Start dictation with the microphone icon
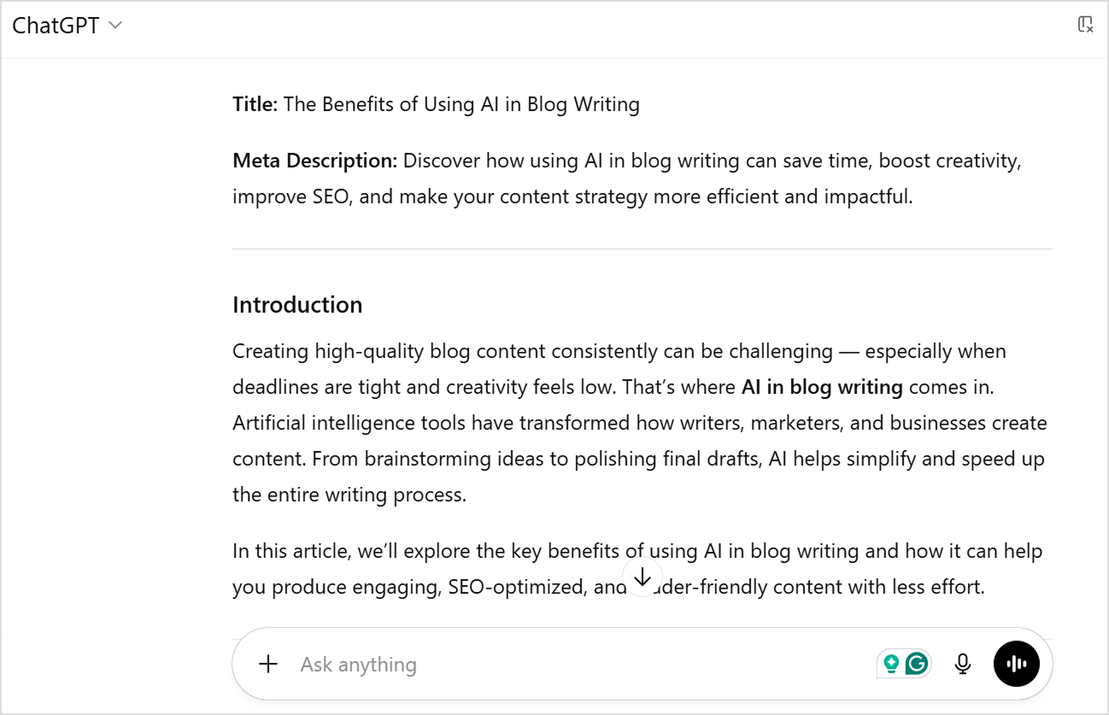 (963, 664)
